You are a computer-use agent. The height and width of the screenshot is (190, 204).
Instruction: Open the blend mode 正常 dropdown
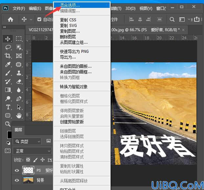32,151
